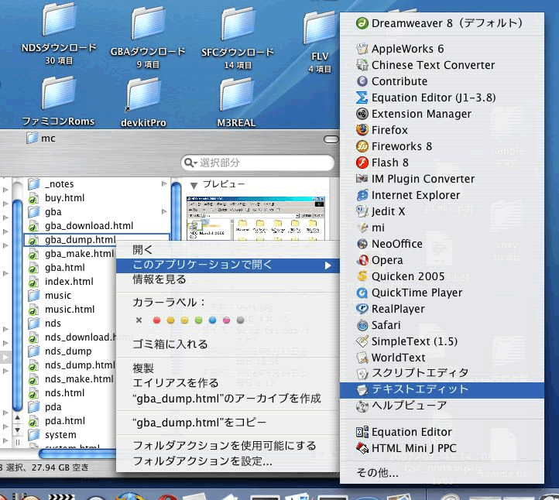Create archive of gba_dump.html
This screenshot has width=559, height=500.
pyautogui.click(x=228, y=399)
